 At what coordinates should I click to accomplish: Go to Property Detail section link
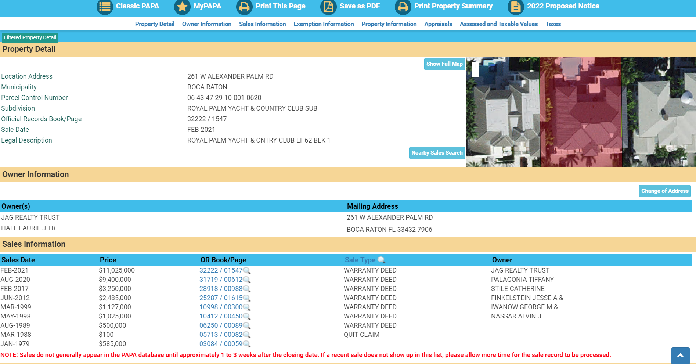pos(155,24)
